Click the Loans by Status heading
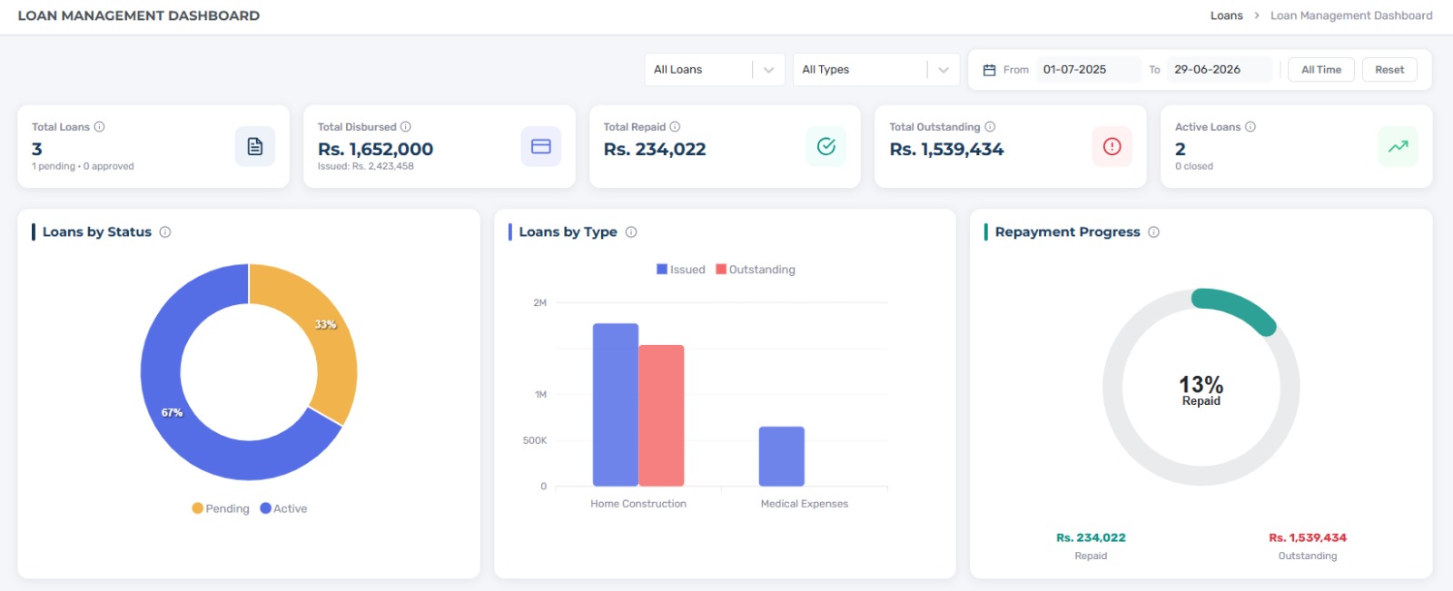The image size is (1453, 591). [x=97, y=232]
